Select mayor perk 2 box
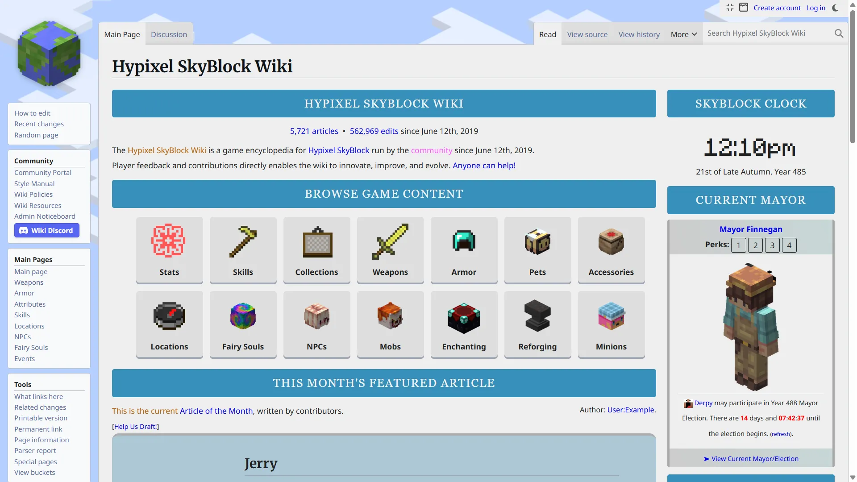Screen dimensions: 857x482 tap(756, 245)
